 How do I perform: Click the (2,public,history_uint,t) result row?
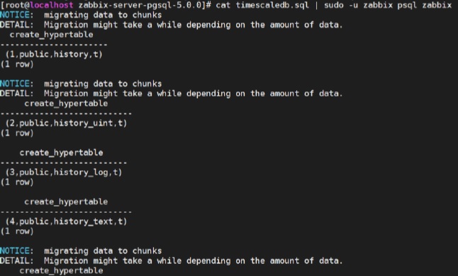click(66, 123)
